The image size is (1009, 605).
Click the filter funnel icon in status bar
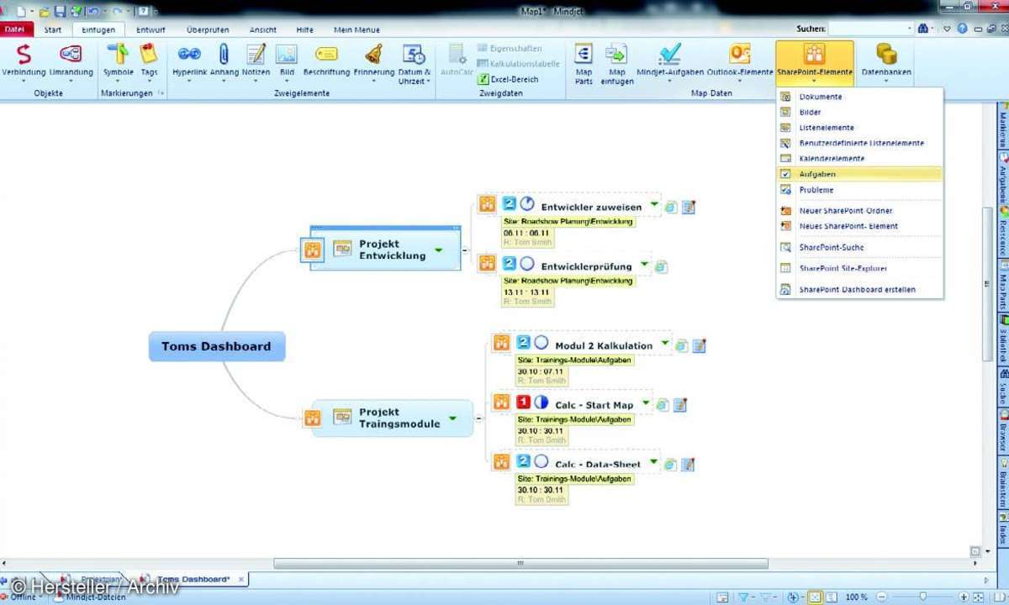[742, 597]
